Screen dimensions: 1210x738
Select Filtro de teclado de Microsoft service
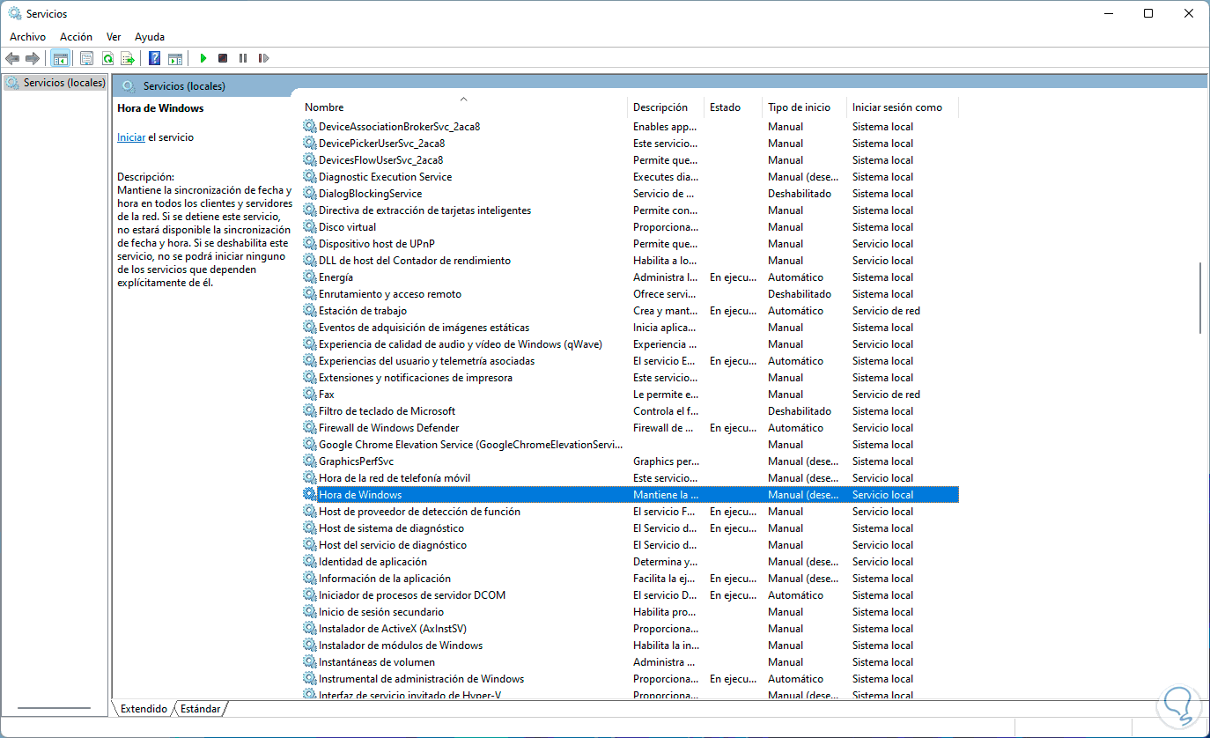630,411
